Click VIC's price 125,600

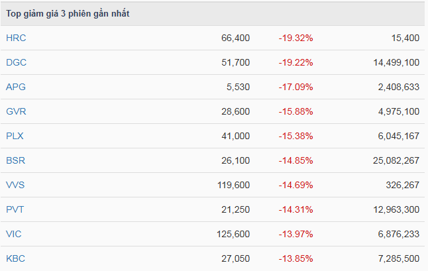233,234
